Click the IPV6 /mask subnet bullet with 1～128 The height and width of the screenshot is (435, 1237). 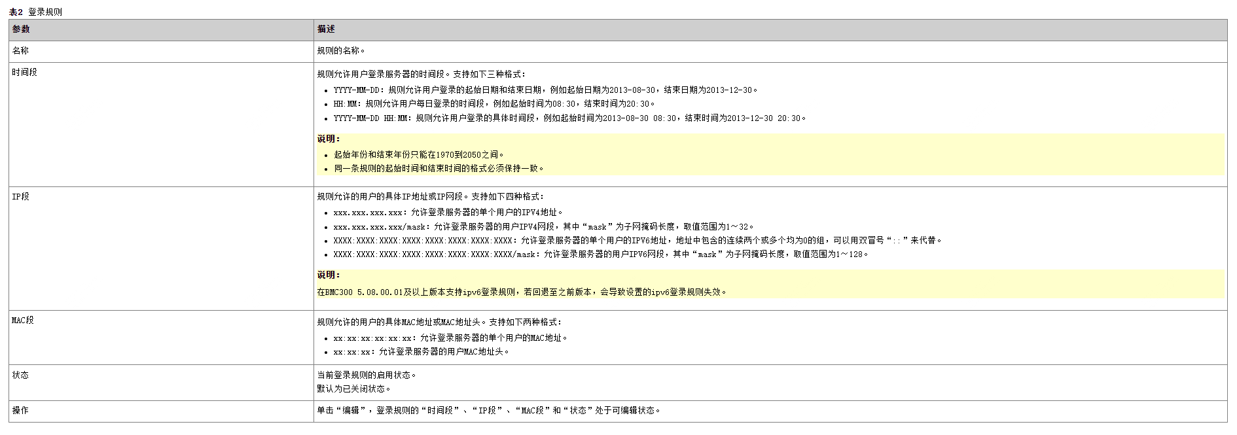[x=600, y=254]
